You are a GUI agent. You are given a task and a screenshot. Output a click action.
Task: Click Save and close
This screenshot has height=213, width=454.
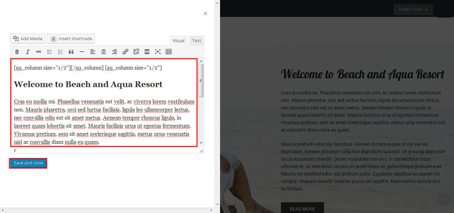[x=28, y=163]
